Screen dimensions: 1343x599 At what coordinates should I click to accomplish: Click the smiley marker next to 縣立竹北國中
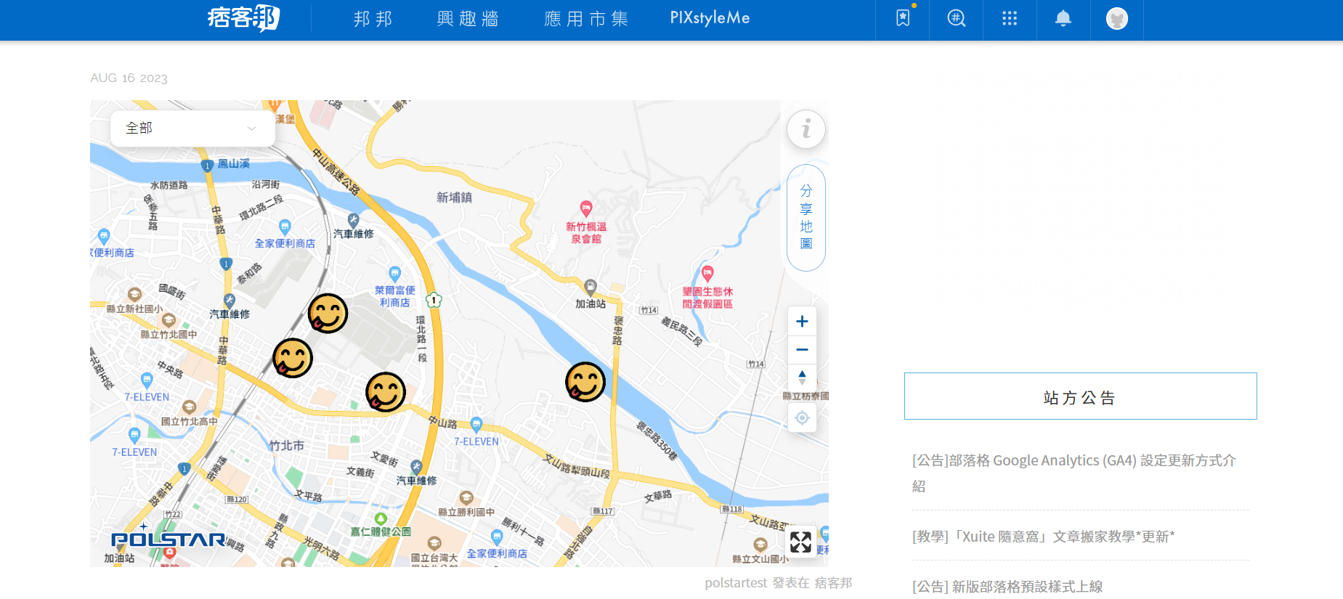pyautogui.click(x=293, y=358)
